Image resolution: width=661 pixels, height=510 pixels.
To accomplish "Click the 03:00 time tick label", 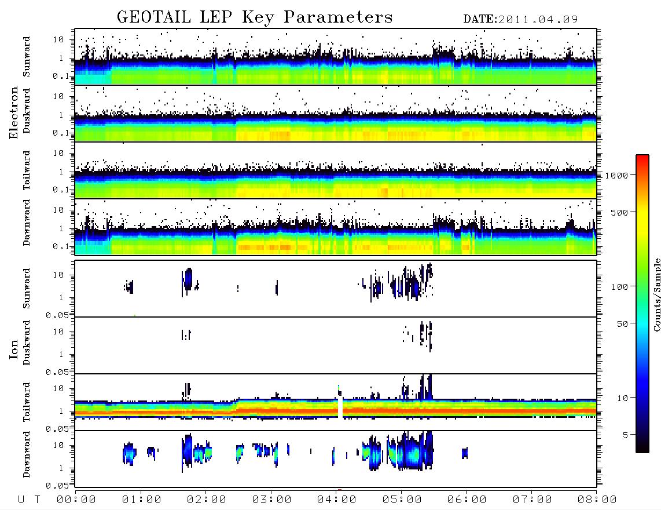I will pyautogui.click(x=272, y=500).
